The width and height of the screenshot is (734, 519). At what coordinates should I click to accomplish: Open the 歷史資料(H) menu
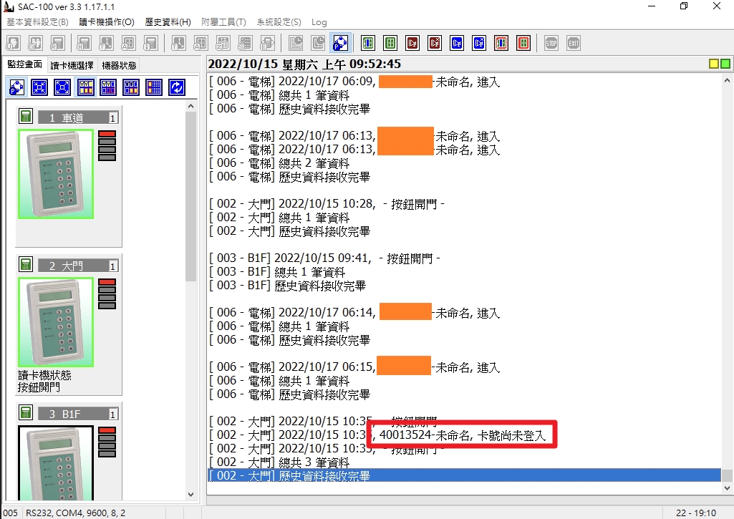[168, 22]
